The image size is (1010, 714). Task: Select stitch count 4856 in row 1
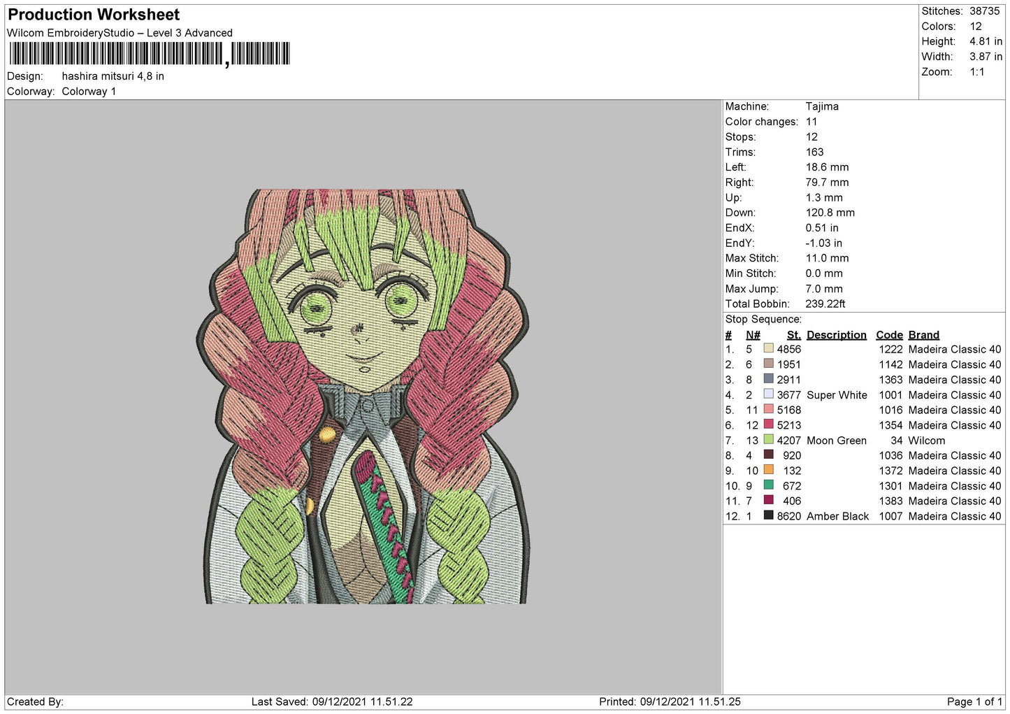789,349
